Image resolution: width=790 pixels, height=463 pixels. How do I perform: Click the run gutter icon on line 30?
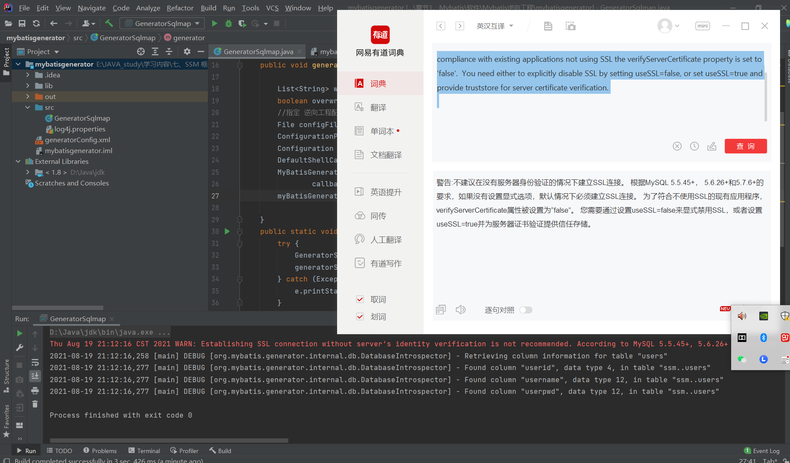[227, 231]
